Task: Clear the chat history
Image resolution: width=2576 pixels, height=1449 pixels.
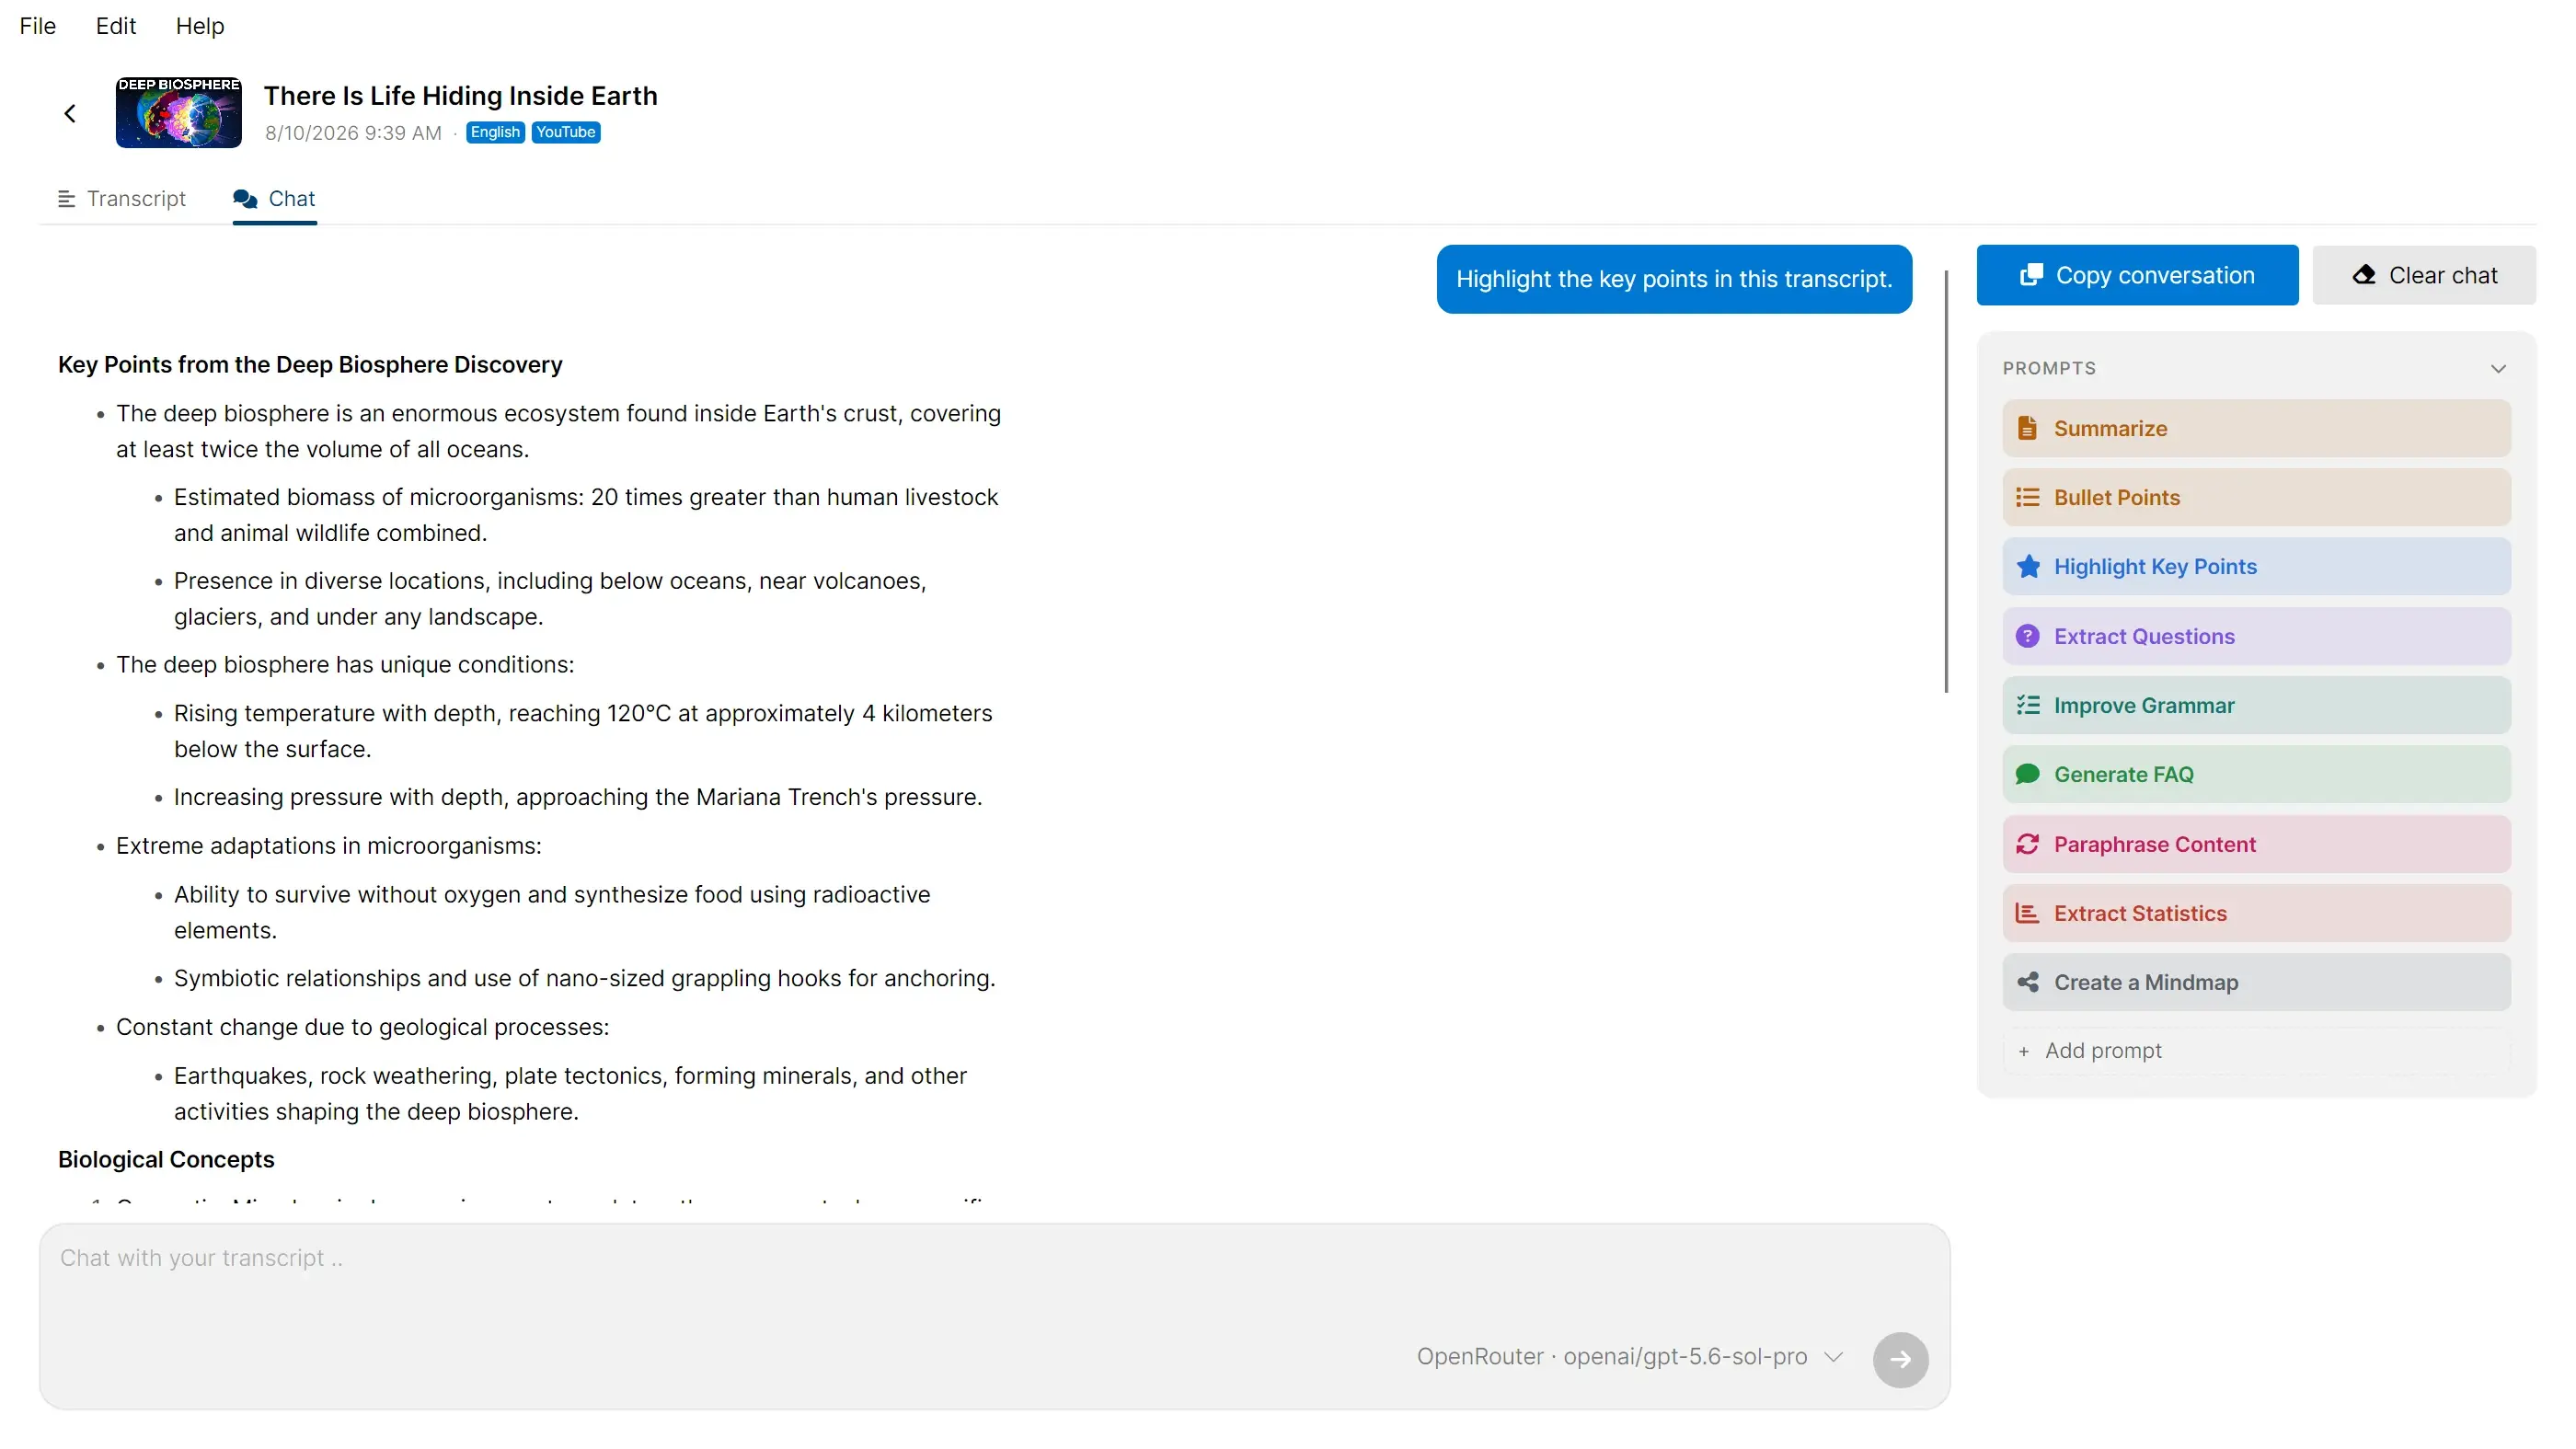Action: tap(2424, 275)
